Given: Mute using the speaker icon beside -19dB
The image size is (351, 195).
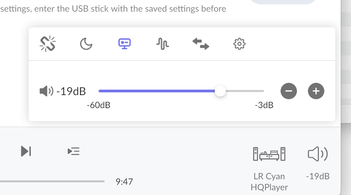Looking at the screenshot, I should pos(46,91).
